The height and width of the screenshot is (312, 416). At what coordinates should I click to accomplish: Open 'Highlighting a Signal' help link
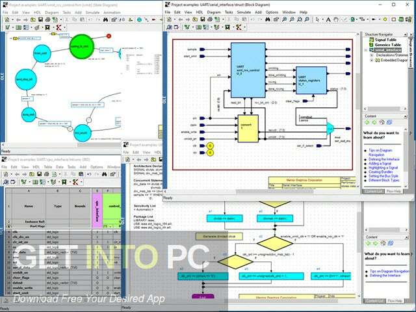(x=383, y=168)
